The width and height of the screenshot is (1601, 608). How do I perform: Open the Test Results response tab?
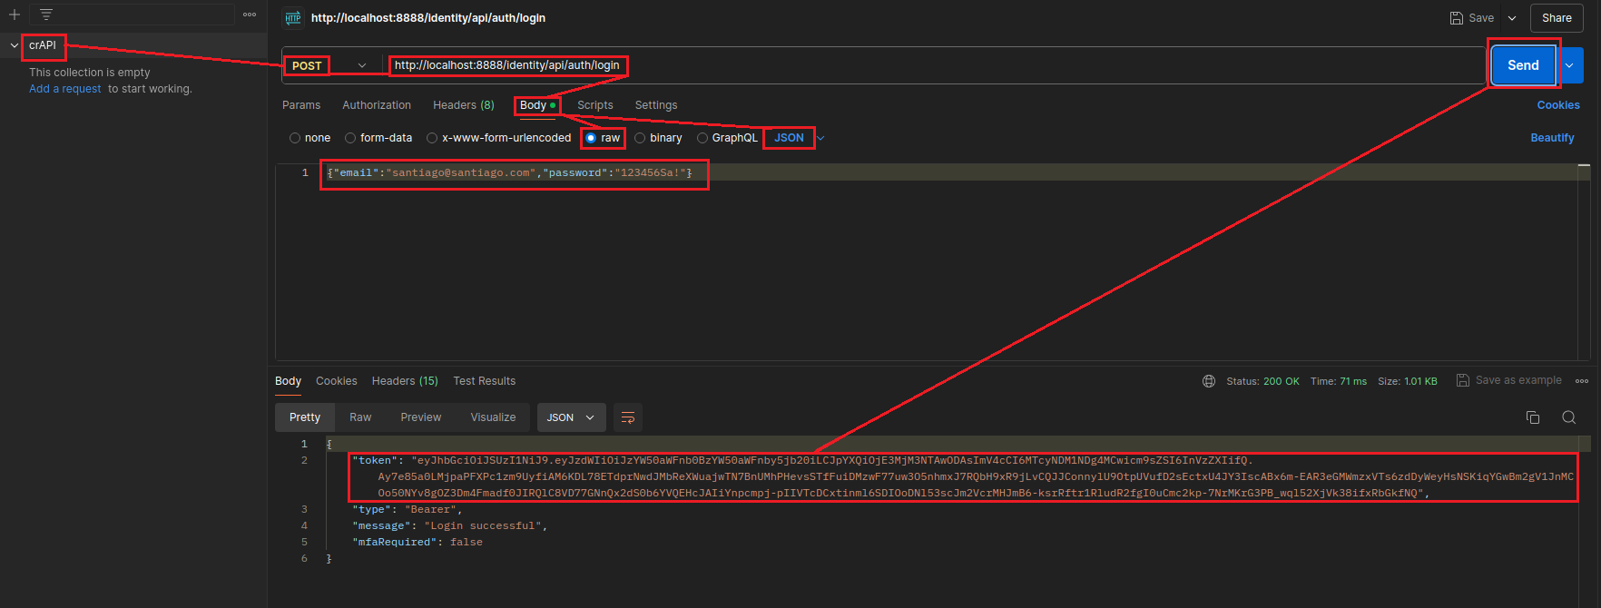pos(484,381)
